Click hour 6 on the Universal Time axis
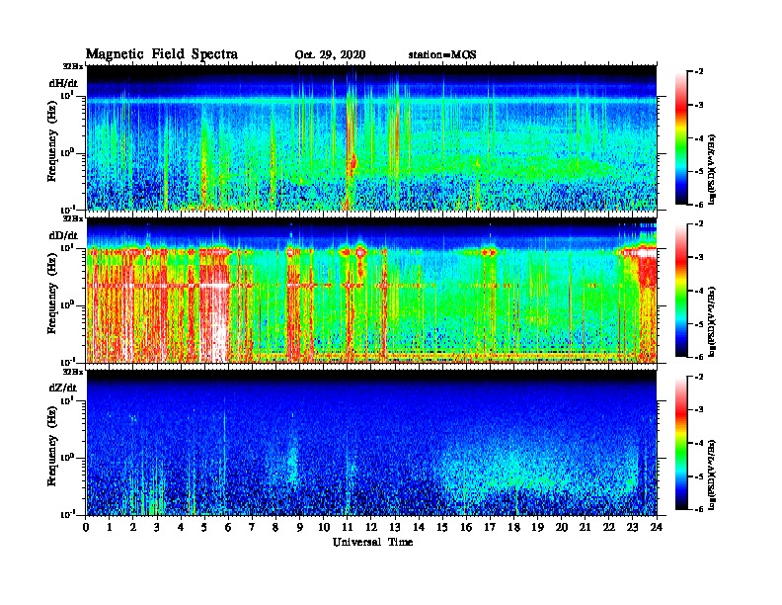The height and width of the screenshot is (605, 782). tap(229, 528)
